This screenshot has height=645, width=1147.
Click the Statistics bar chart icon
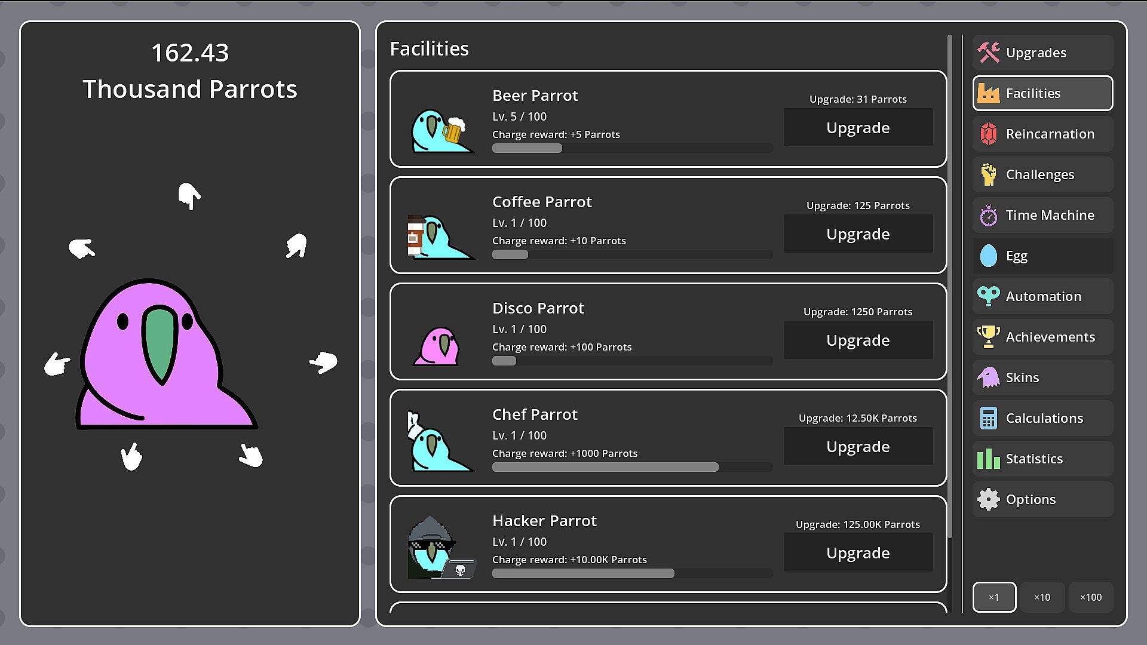989,459
